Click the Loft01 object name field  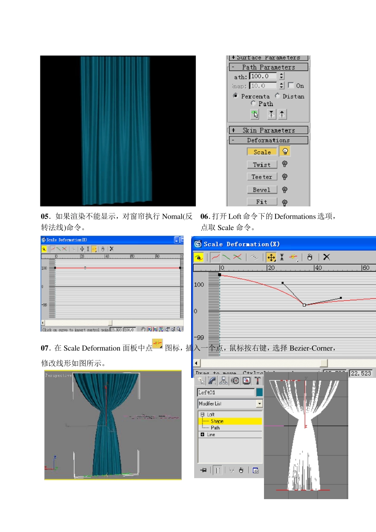click(226, 392)
